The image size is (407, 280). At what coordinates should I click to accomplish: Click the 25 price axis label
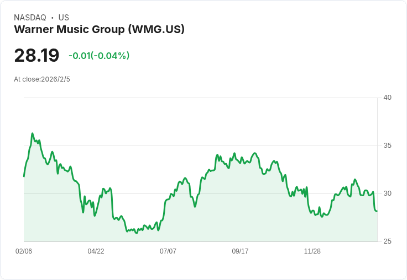click(387, 241)
